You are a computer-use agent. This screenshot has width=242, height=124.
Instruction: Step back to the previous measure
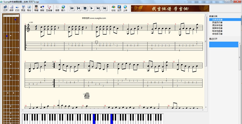79,8
